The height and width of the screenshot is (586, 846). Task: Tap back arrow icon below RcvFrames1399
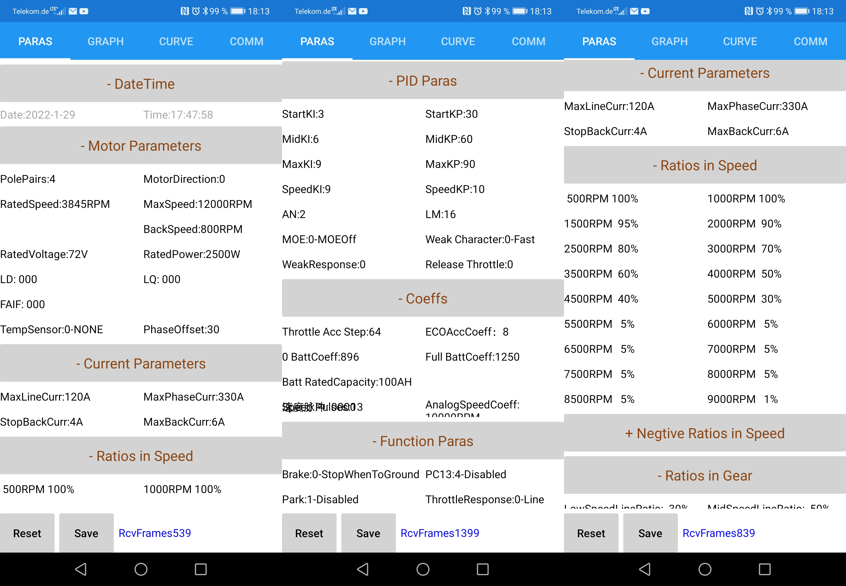click(363, 570)
